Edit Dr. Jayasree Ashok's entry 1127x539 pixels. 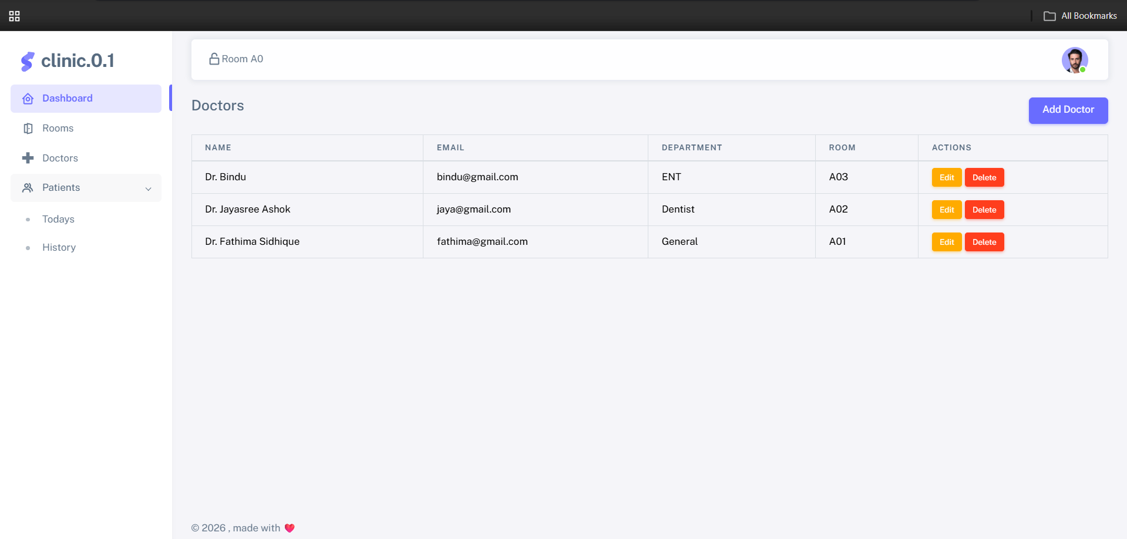[946, 210]
